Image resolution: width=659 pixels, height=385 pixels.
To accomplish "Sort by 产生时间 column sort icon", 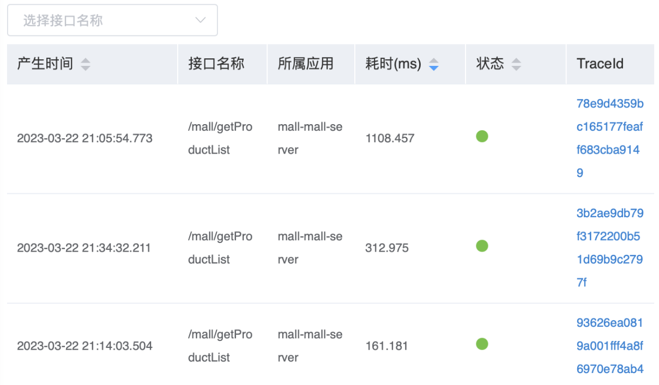I will pyautogui.click(x=86, y=64).
